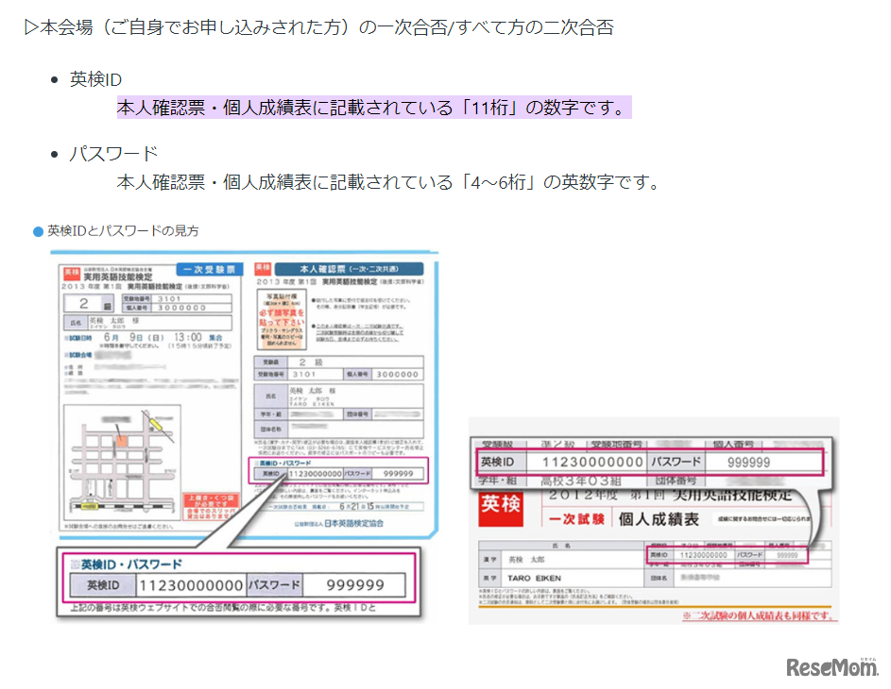Click the 個人成績表 title text
Image resolution: width=891 pixels, height=689 pixels.
coord(660,519)
